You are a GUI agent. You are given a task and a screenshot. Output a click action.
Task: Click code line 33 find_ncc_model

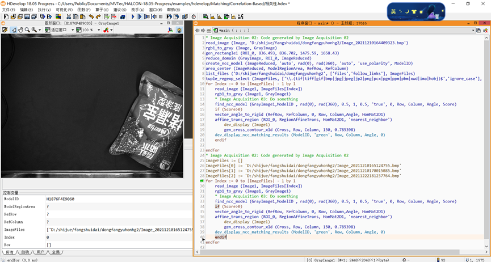pyautogui.click(x=335, y=201)
